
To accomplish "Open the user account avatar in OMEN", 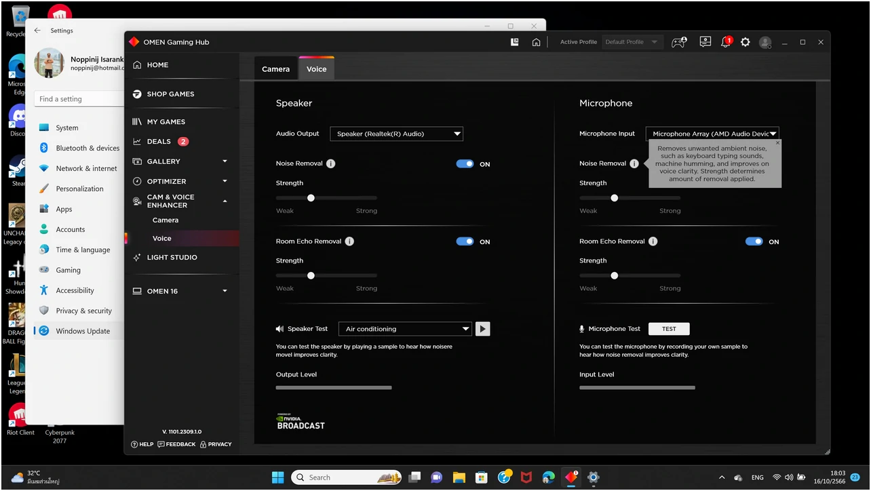I will tap(765, 42).
